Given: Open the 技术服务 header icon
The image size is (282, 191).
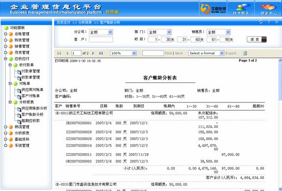Looking at the screenshot, I should (241, 9).
